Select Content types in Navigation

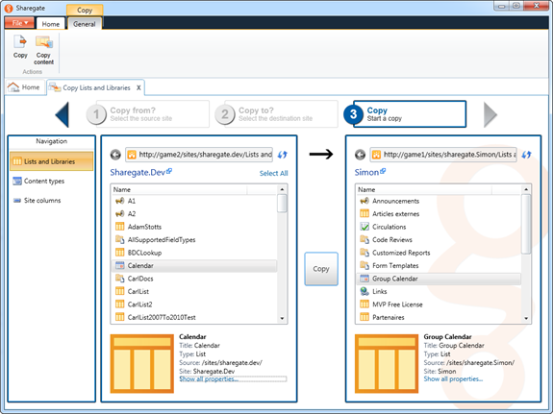pos(52,182)
